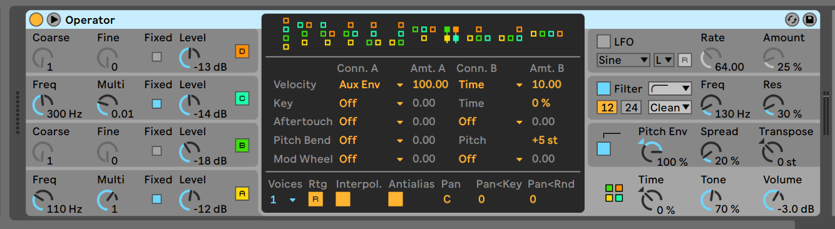Click the Multi knob showing 0.01

click(108, 105)
